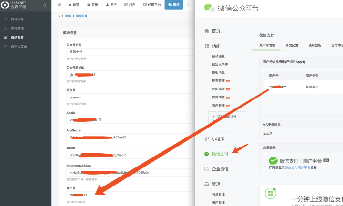Open 自定义菜单 in dark sidebar
Viewport: 343px width, 206px height.
[x=19, y=47]
